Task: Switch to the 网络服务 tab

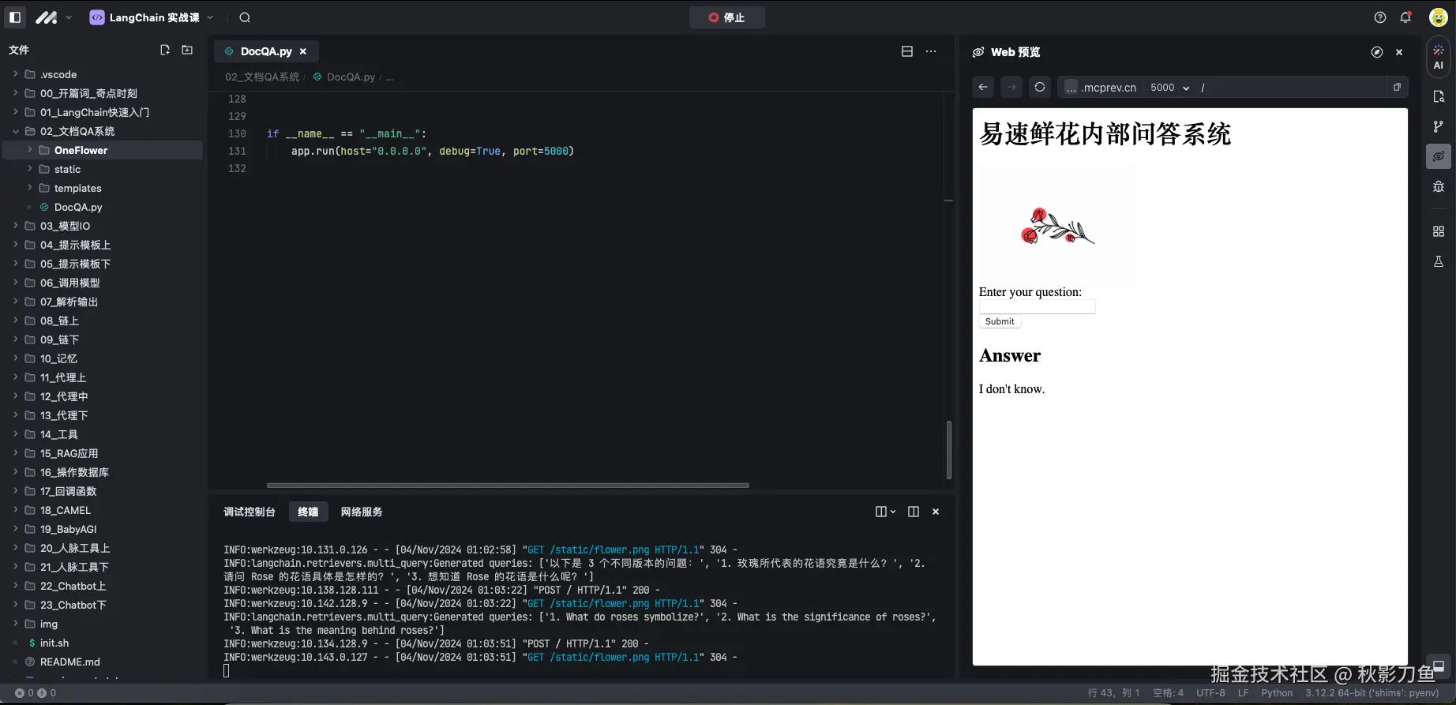Action: [x=362, y=512]
